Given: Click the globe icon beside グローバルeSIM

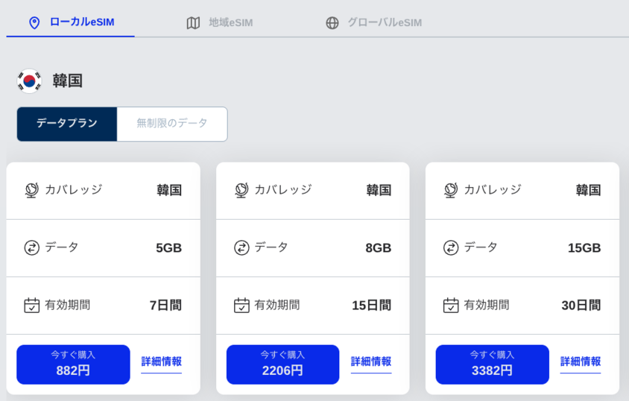Looking at the screenshot, I should 332,23.
